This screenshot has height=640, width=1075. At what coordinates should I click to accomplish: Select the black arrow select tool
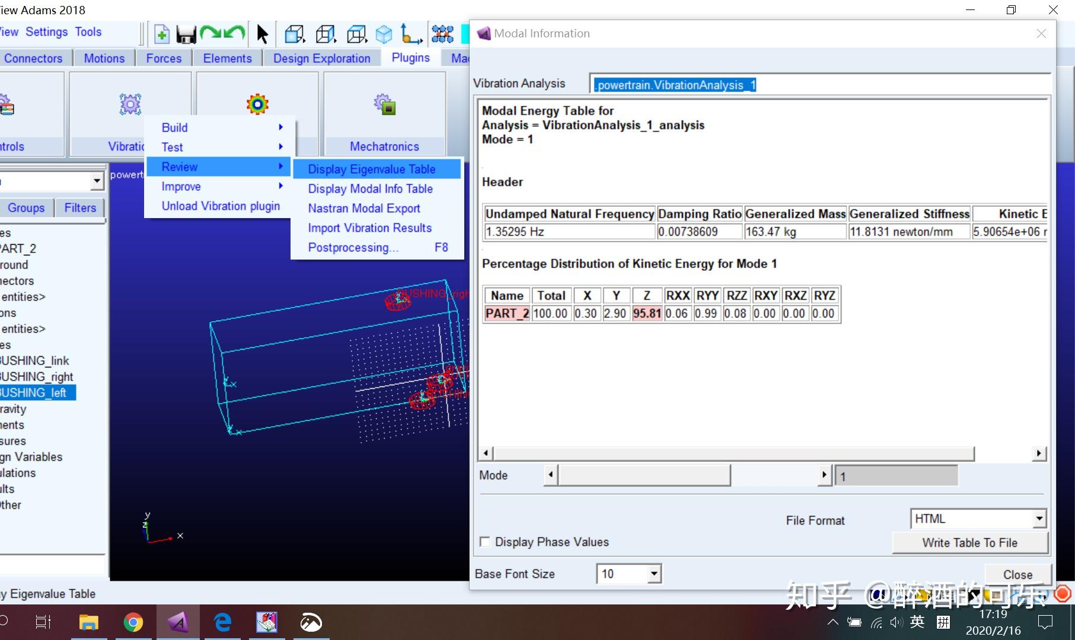262,34
